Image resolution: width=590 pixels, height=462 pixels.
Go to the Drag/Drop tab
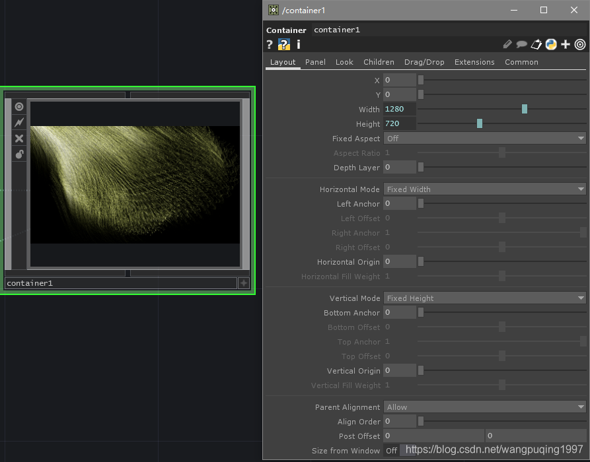424,62
